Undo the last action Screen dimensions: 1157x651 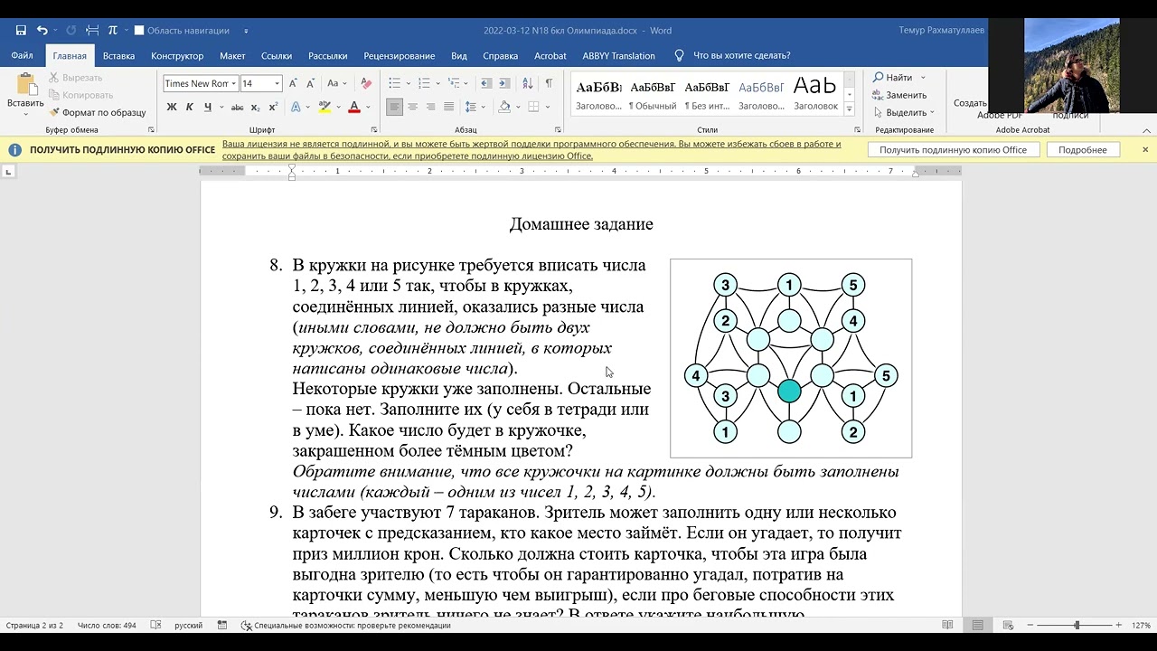tap(42, 30)
